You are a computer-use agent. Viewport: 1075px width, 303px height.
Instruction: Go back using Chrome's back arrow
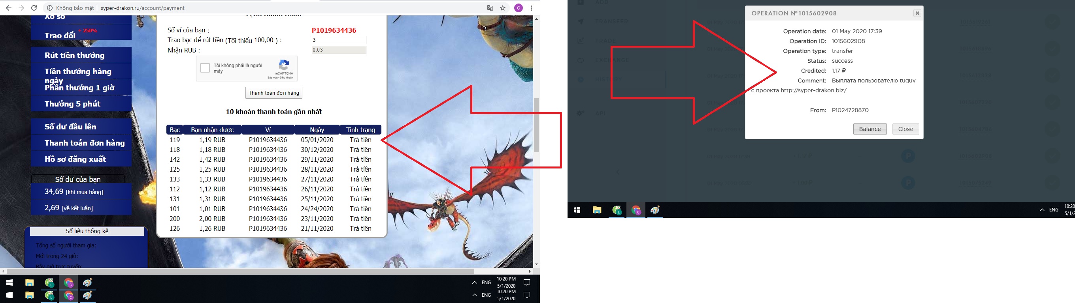pyautogui.click(x=8, y=8)
